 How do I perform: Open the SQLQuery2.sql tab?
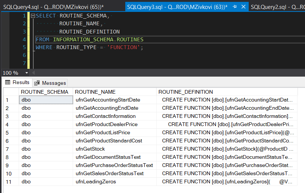(277, 7)
